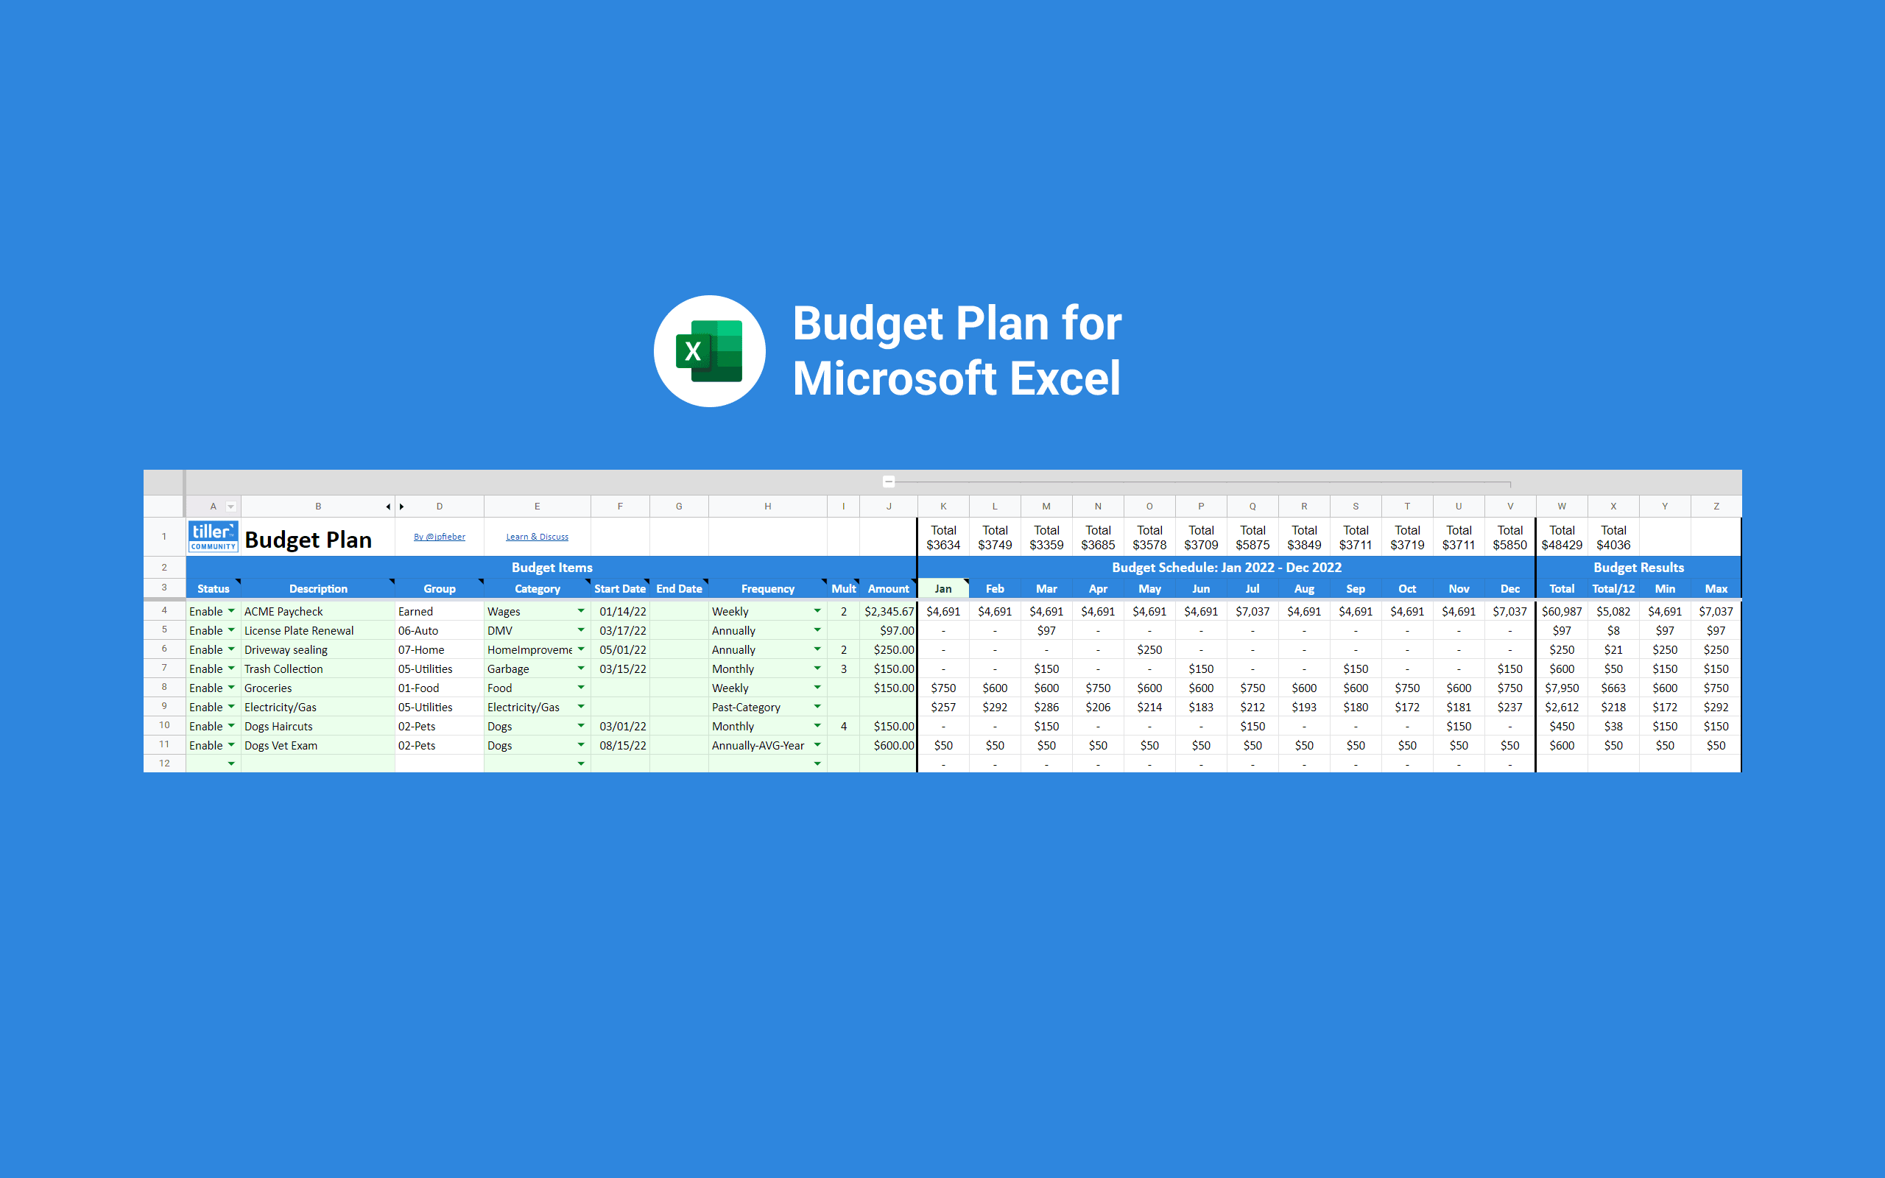Open Category dropdown for Electricity/Gas
The width and height of the screenshot is (1885, 1178).
tap(581, 707)
